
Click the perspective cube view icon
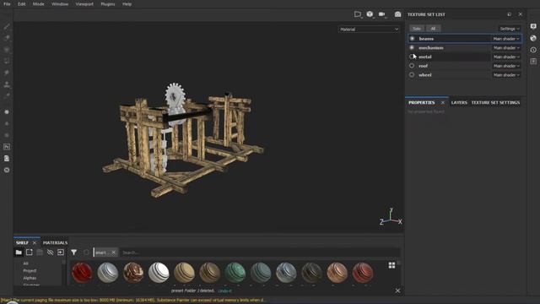point(370,14)
